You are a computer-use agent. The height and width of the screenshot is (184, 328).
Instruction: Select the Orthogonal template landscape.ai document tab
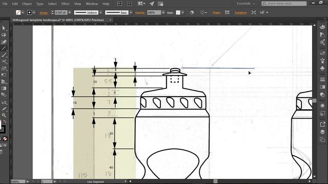[x=58, y=20]
